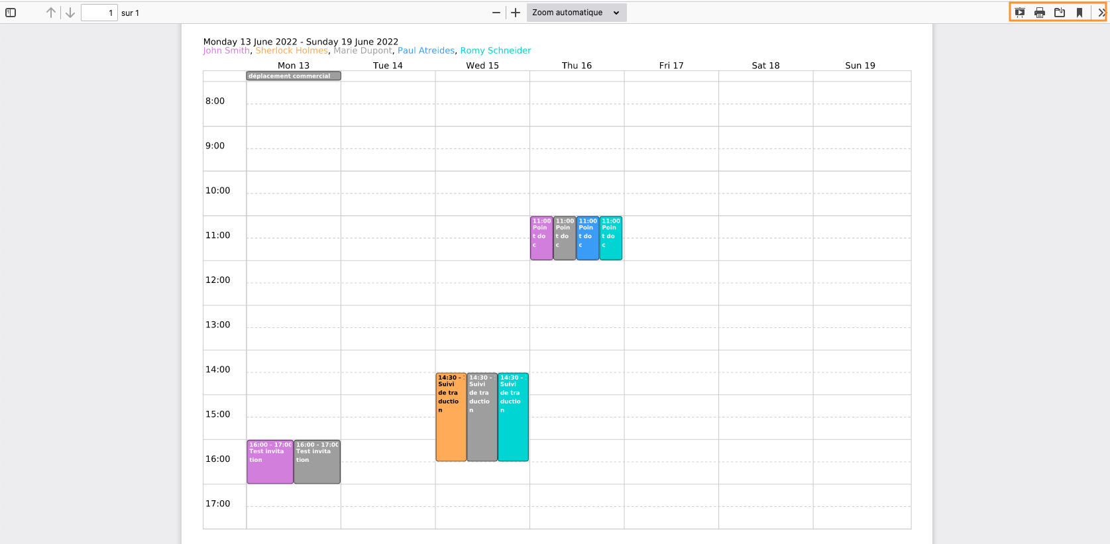Select the teal Suivi de traduction event
This screenshot has height=544, width=1110.
[x=513, y=417]
